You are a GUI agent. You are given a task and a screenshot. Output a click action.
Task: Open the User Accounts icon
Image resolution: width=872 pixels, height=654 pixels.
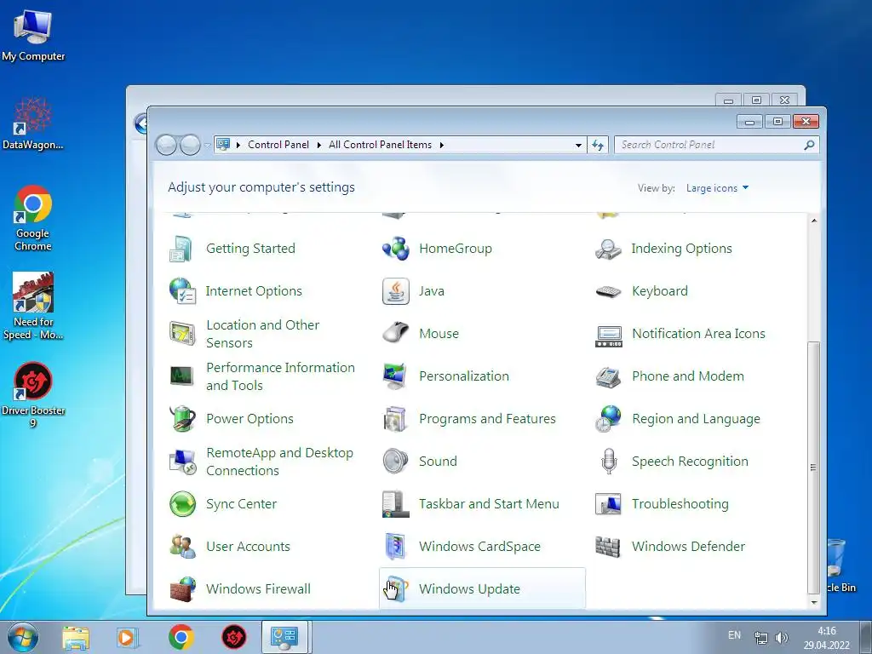[x=182, y=547]
